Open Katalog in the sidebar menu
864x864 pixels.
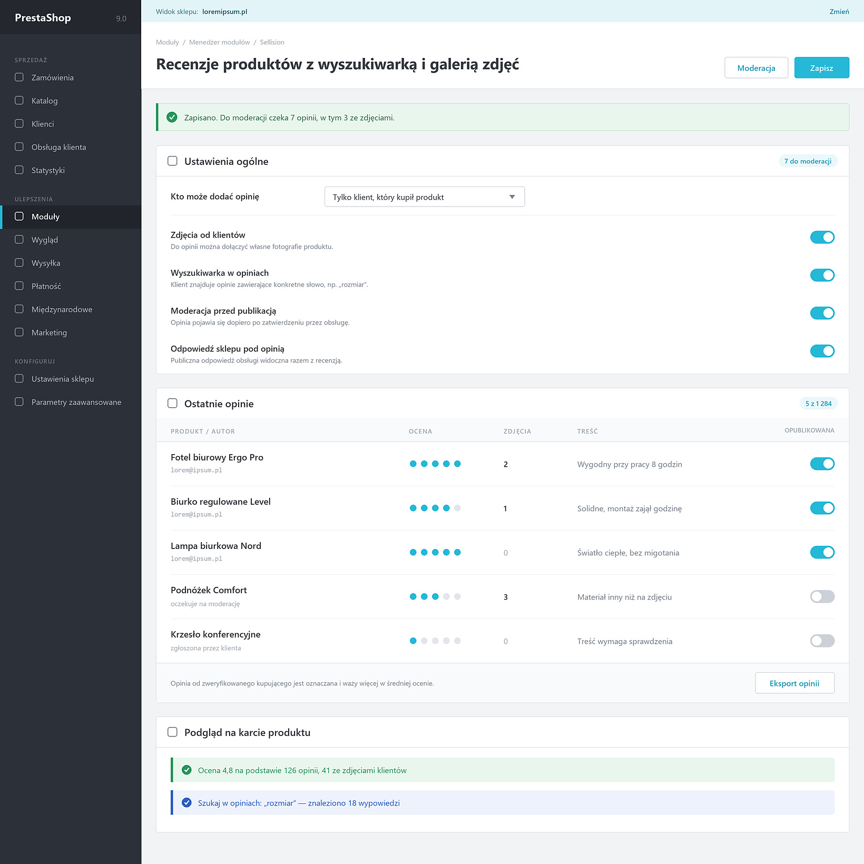pos(71,101)
